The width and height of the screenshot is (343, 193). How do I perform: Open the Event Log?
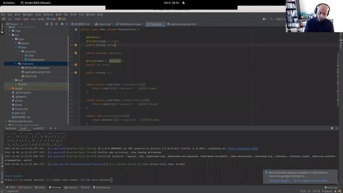[x=331, y=188]
